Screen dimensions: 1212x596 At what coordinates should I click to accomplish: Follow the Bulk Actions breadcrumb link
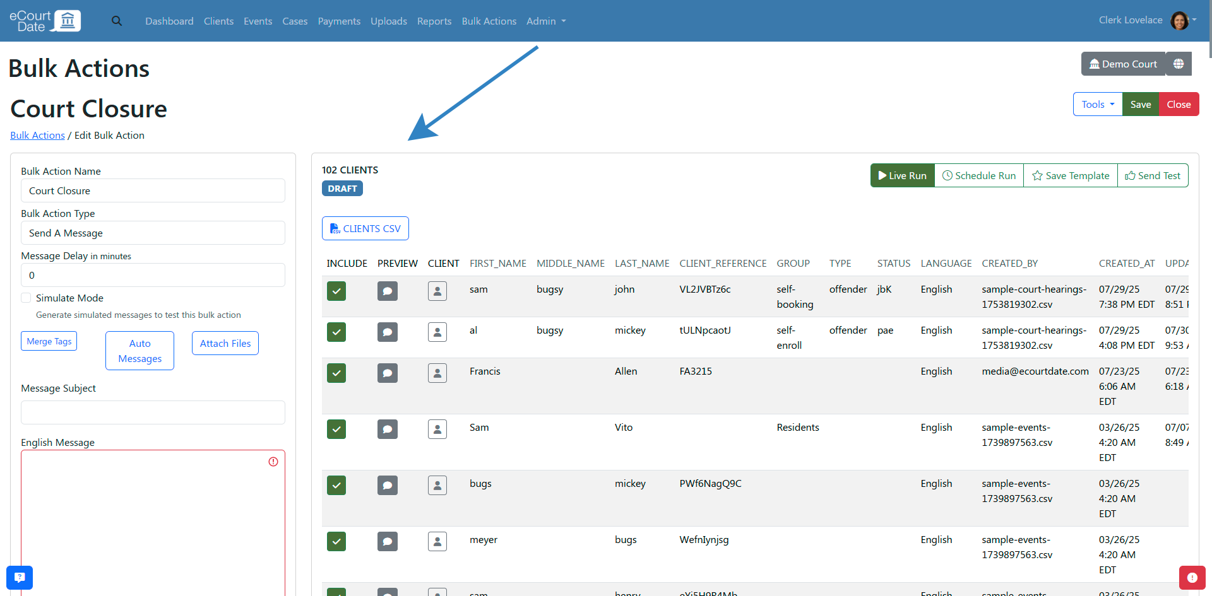click(37, 135)
